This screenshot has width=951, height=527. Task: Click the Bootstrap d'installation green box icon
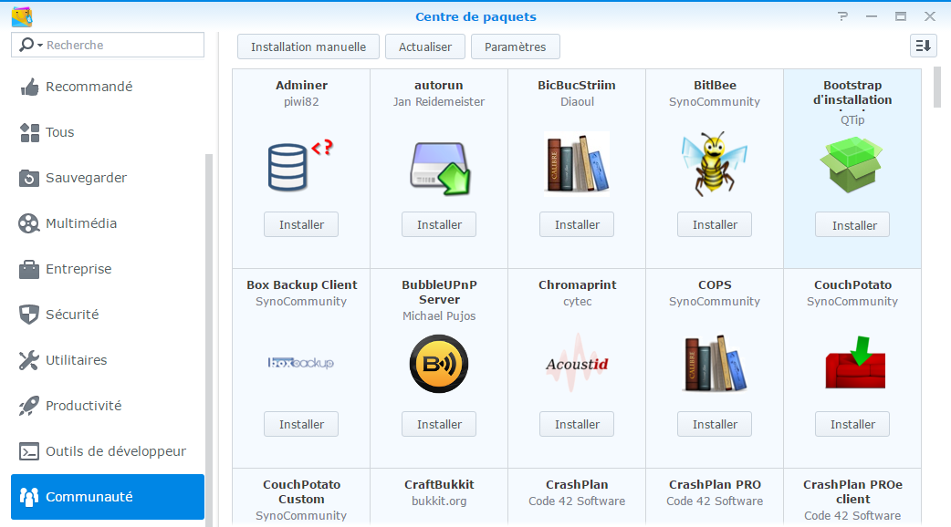tap(852, 165)
